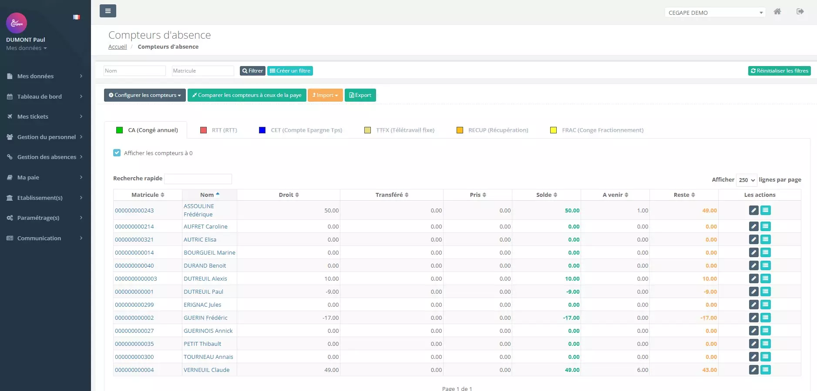Edit counter for ASSOULINE Frédérique

coord(754,210)
